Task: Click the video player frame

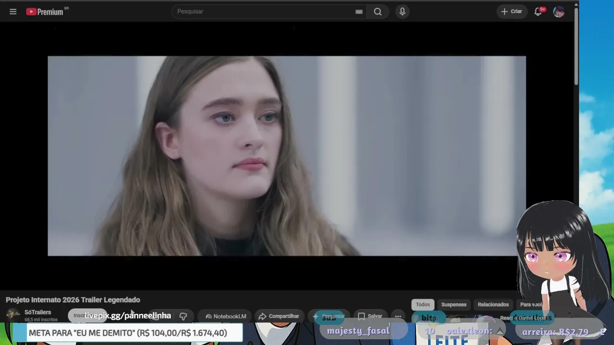Action: tap(287, 156)
